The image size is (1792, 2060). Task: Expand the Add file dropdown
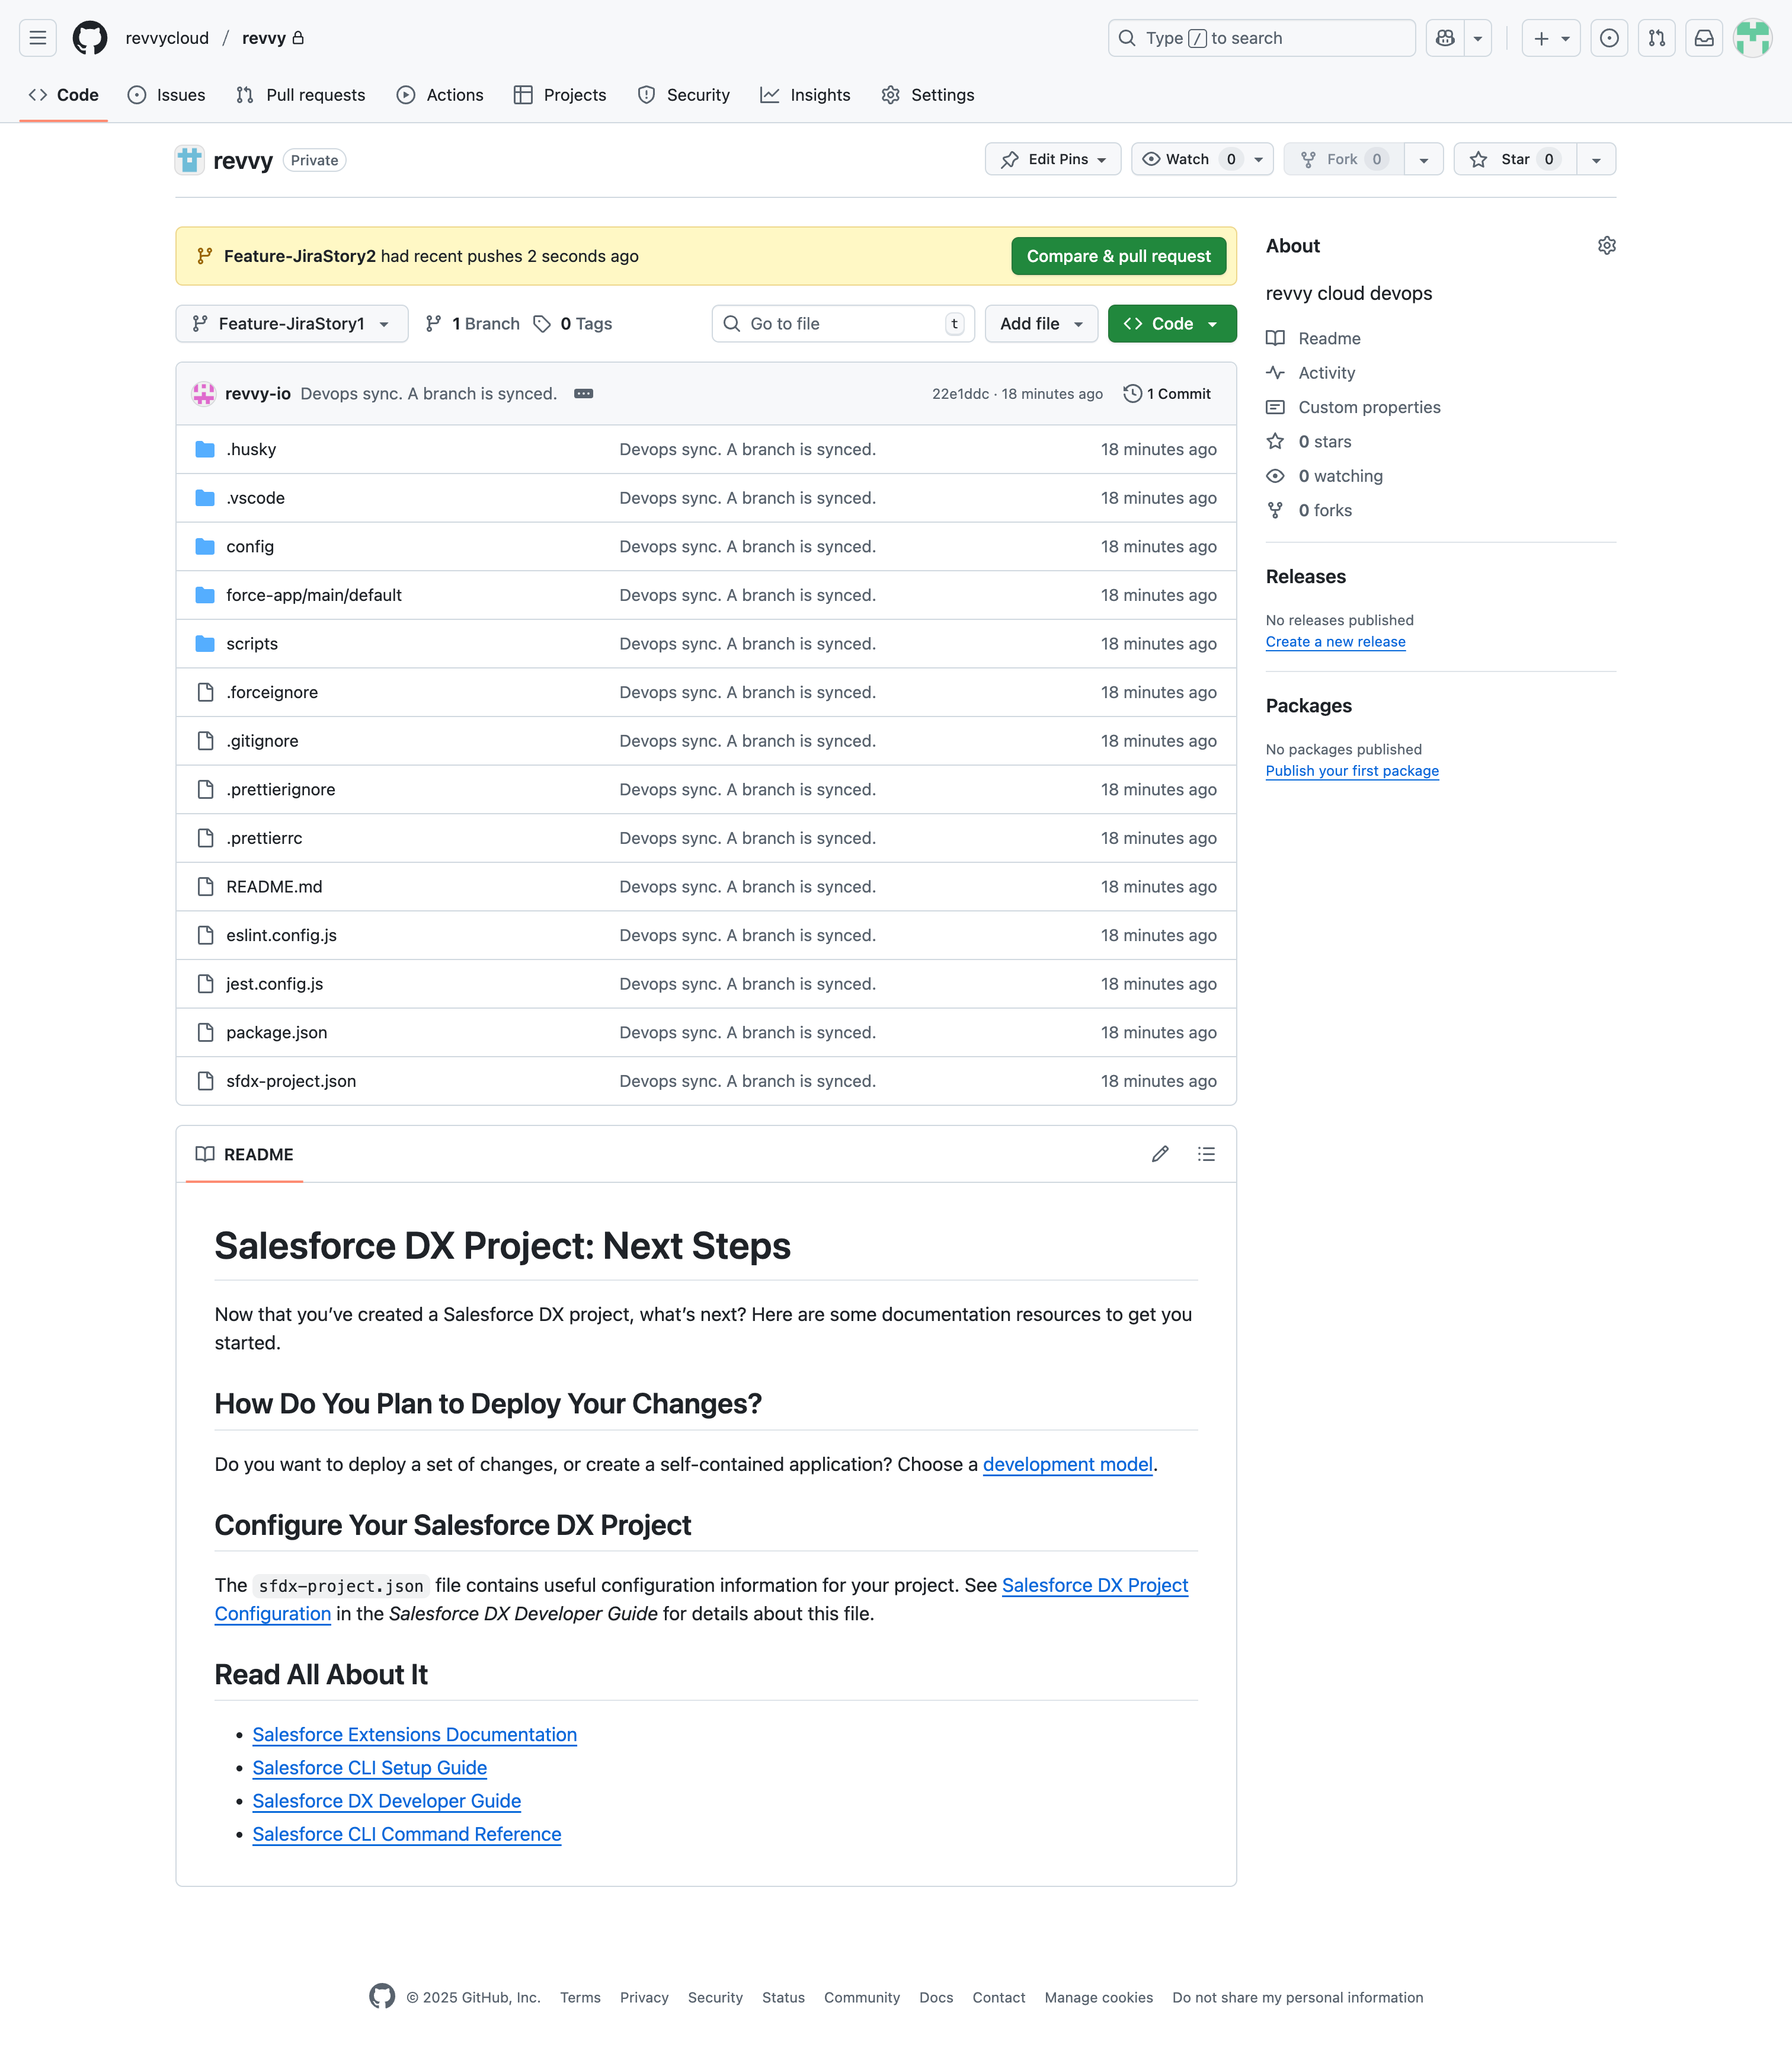pyautogui.click(x=1041, y=324)
